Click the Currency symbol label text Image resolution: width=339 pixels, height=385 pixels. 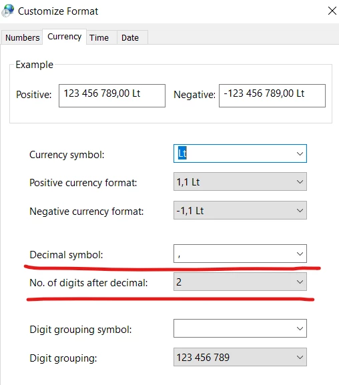[67, 155]
